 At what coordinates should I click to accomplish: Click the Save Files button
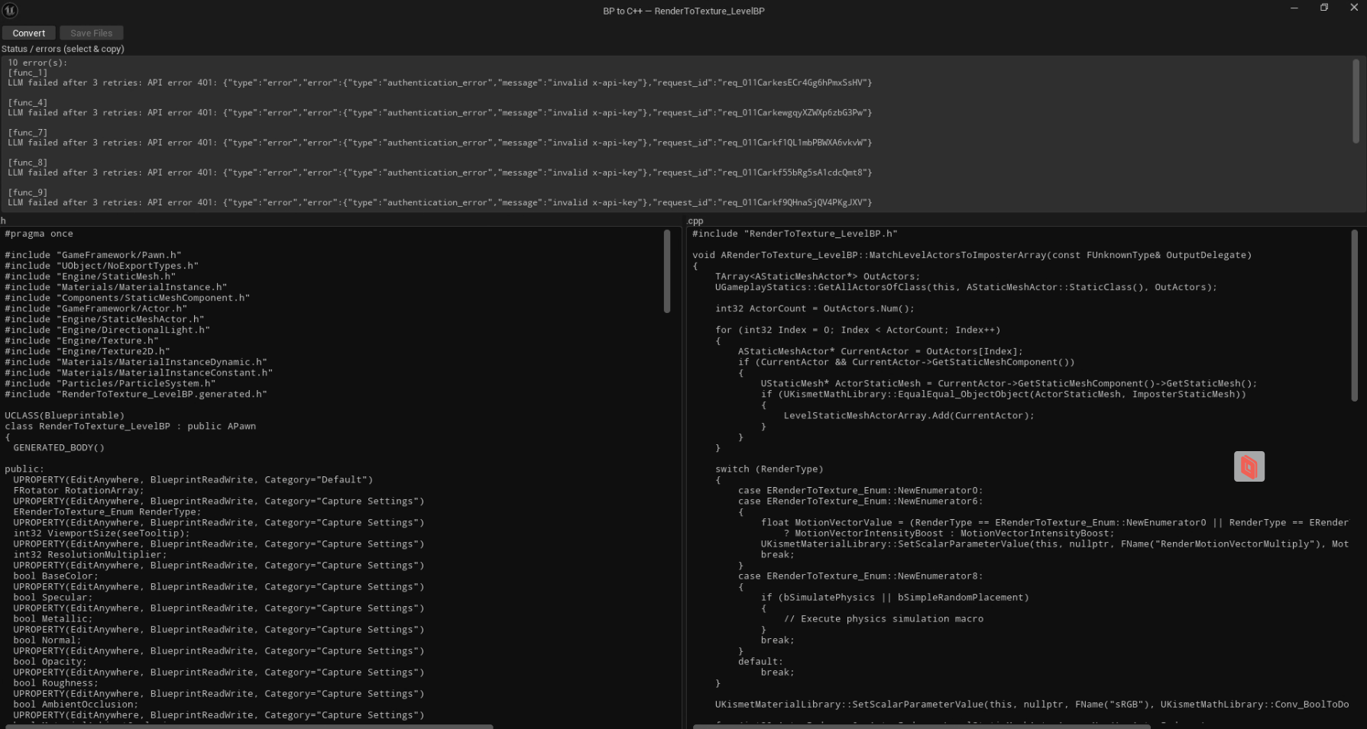pyautogui.click(x=91, y=33)
